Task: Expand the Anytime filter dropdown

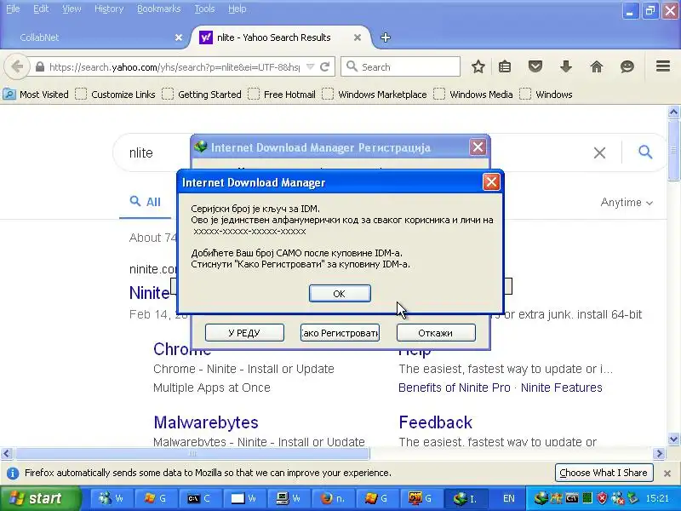Action: pyautogui.click(x=627, y=203)
